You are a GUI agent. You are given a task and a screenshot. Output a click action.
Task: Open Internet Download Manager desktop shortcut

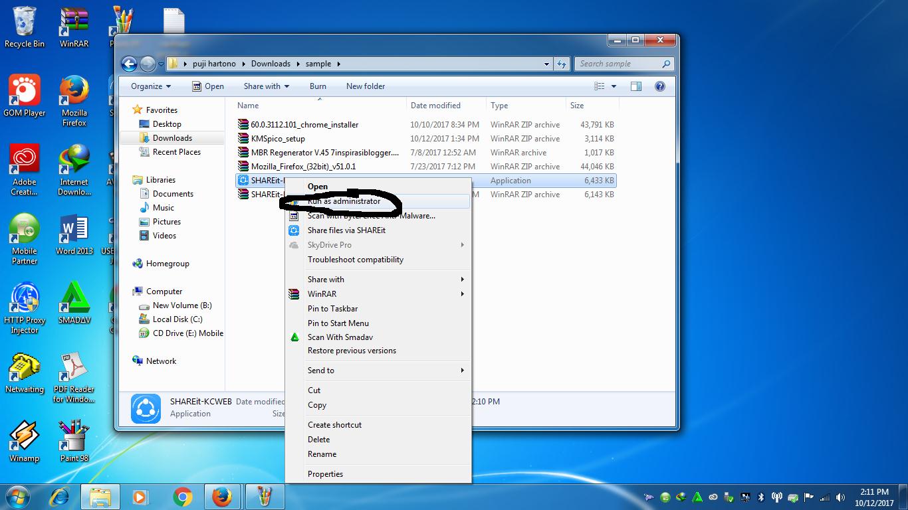74,169
